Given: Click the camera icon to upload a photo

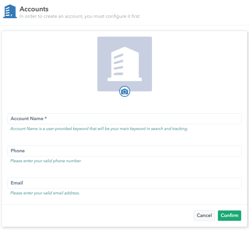Looking at the screenshot, I should [x=125, y=91].
